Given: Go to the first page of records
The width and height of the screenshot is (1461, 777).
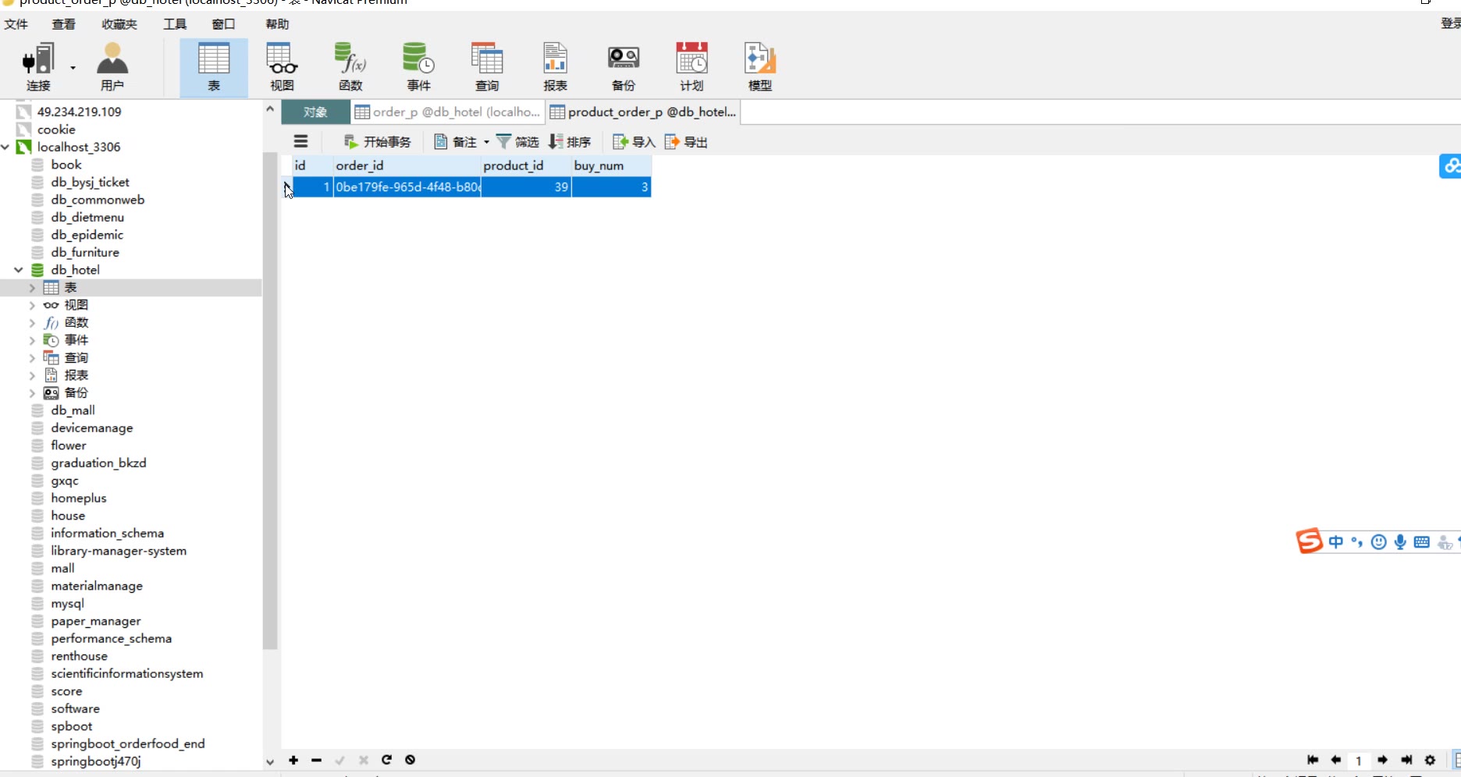Looking at the screenshot, I should click(1313, 760).
